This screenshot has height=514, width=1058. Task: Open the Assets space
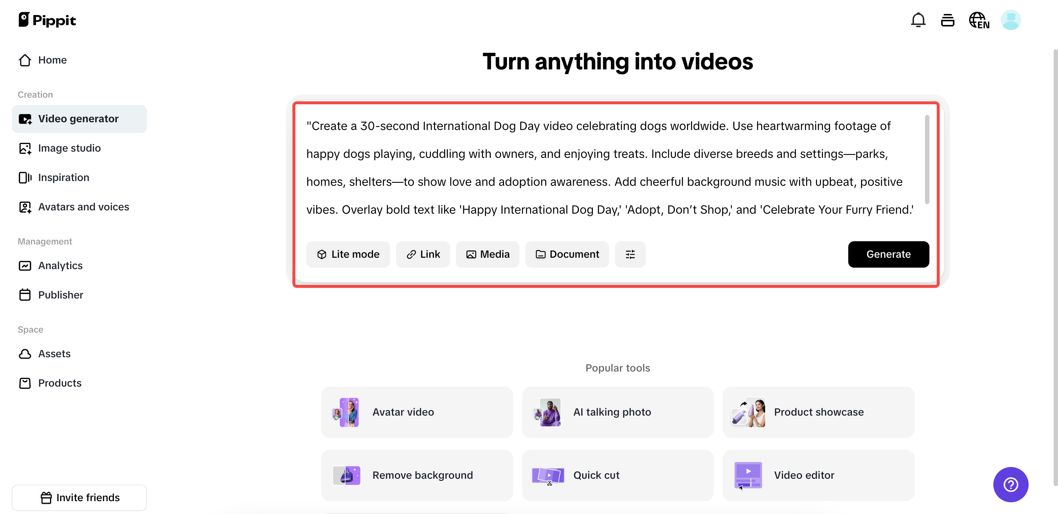point(54,354)
